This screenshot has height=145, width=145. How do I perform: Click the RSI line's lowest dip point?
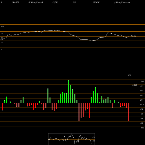91,41
